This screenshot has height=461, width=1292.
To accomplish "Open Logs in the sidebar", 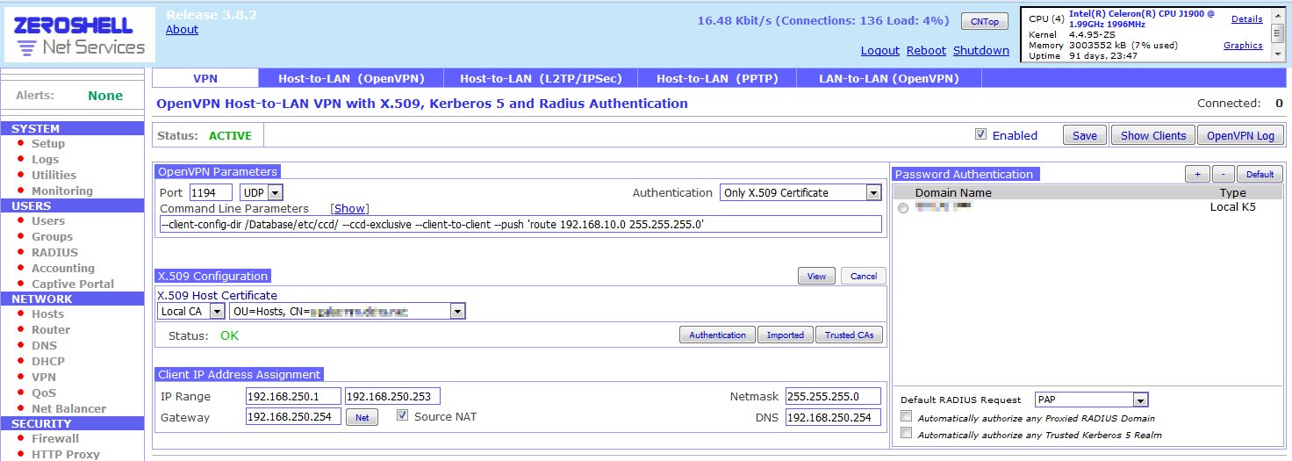I will tap(45, 159).
